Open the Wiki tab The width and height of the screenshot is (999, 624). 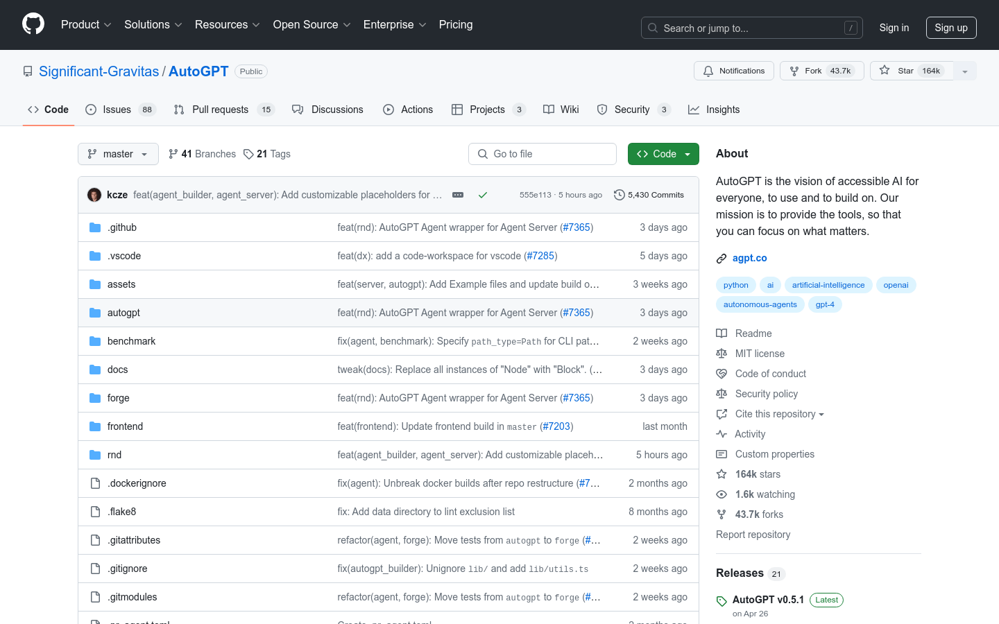point(561,110)
